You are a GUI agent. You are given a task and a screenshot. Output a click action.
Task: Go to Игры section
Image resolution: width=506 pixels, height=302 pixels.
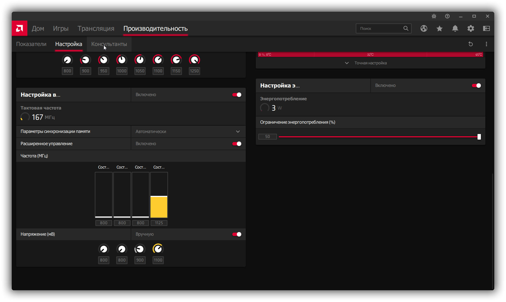click(x=61, y=28)
